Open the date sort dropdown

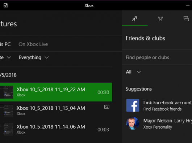[5, 57]
